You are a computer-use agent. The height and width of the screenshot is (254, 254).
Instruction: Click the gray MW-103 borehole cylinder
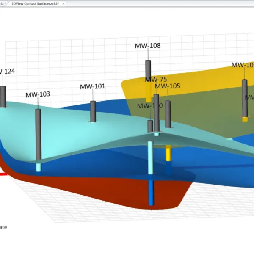pos(38,135)
